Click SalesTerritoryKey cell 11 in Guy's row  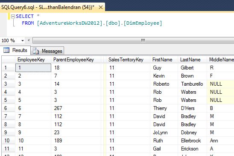pos(128,68)
